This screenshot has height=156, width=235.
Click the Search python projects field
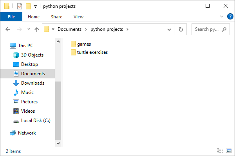coord(211,29)
